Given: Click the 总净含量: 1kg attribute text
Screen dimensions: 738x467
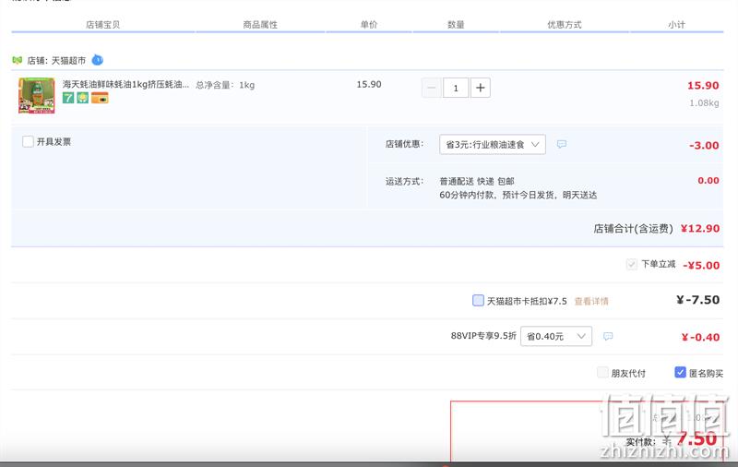Looking at the screenshot, I should (225, 85).
